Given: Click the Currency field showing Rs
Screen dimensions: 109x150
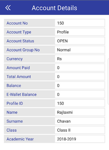Looking at the screenshot, I should pos(80,59).
